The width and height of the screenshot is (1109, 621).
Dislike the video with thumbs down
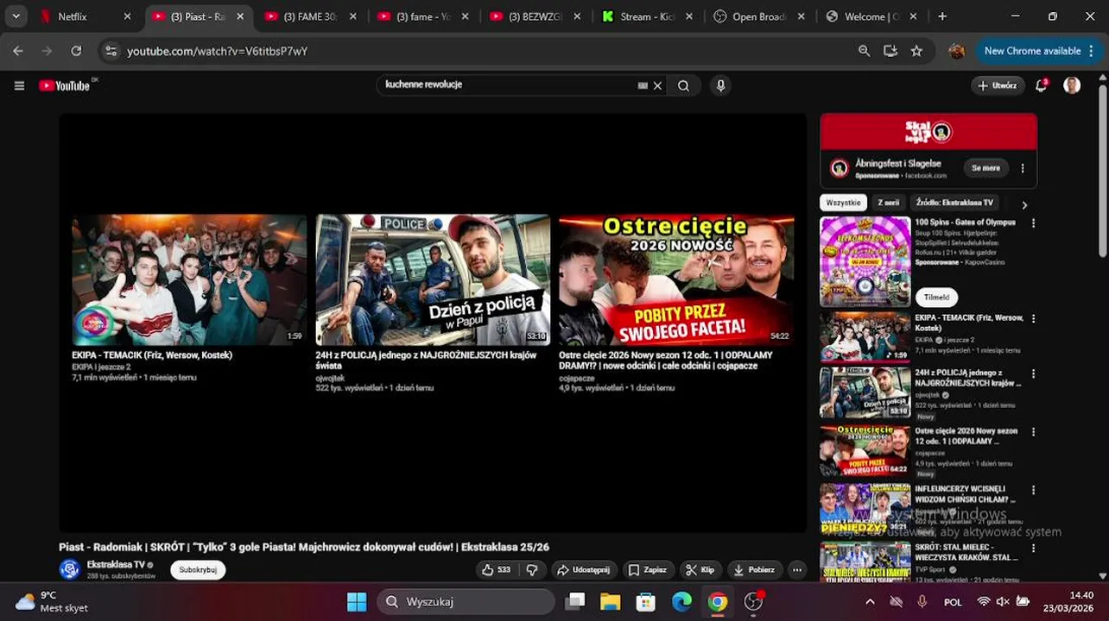pos(532,569)
